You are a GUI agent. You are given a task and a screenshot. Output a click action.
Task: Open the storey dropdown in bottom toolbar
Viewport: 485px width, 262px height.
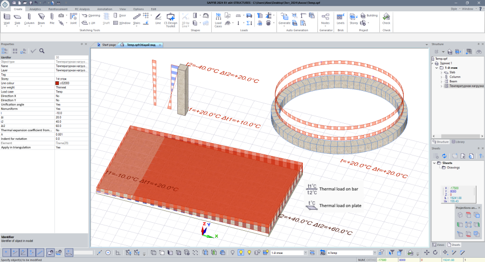[x=305, y=252]
